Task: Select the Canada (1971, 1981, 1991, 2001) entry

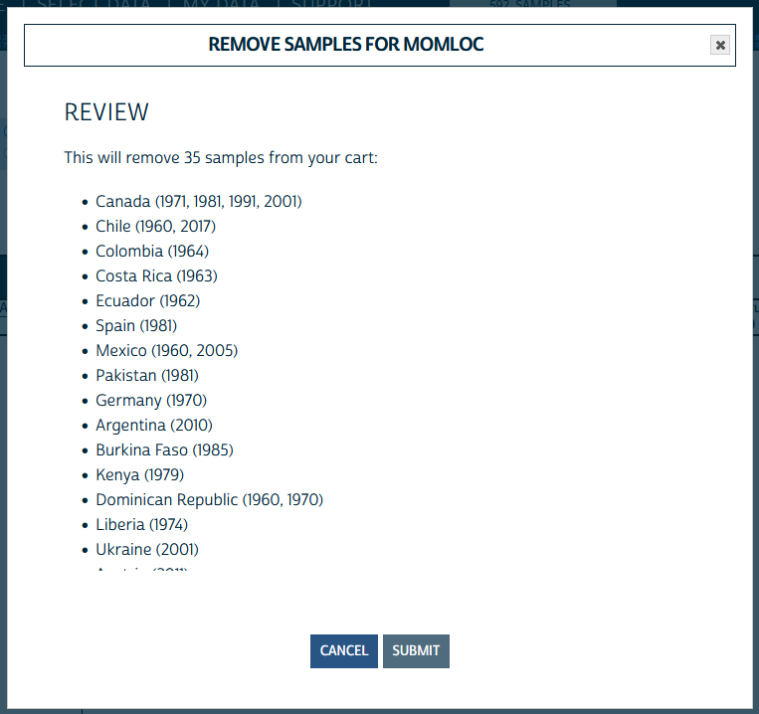Action: 199,201
